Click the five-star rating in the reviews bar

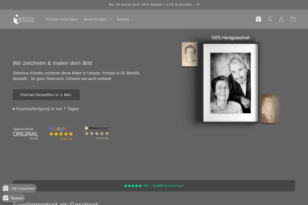pyautogui.click(x=133, y=186)
